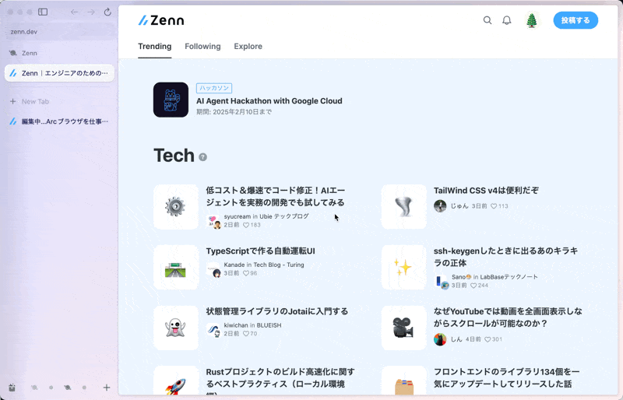Click author name kiwichan
Image resolution: width=623 pixels, height=400 pixels.
click(236, 325)
